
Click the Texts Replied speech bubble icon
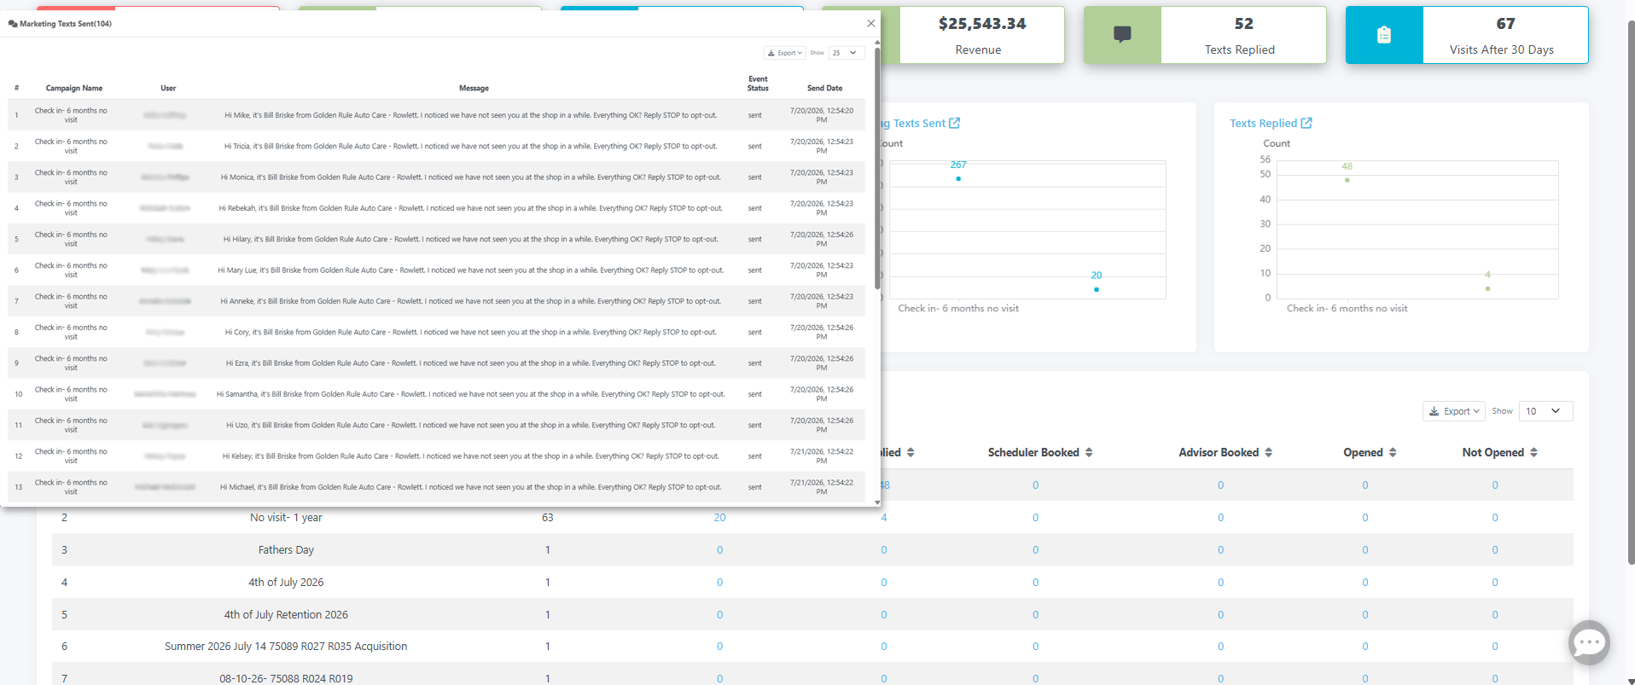[1122, 35]
